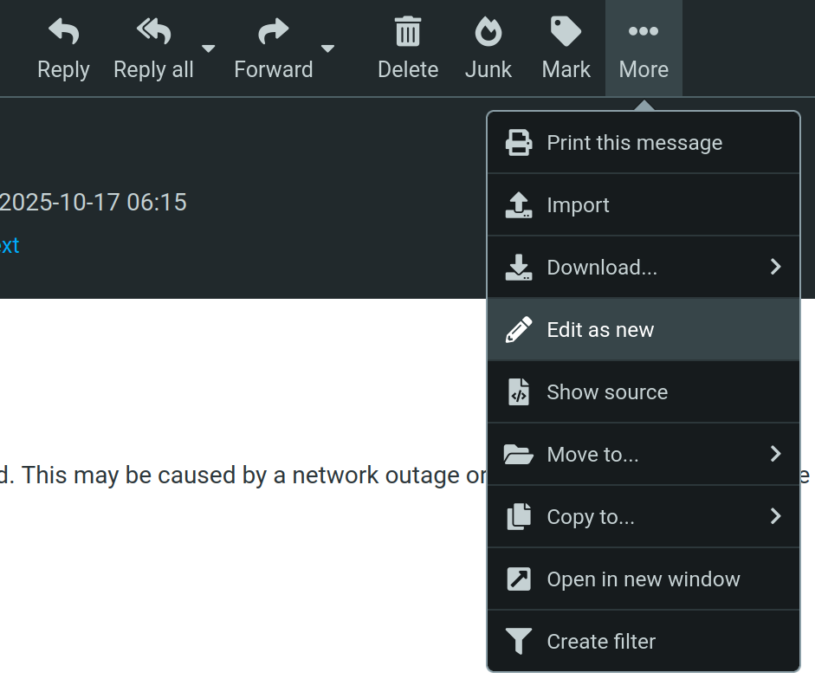Expand the Download submenu chevron
815x679 pixels.
click(x=775, y=267)
